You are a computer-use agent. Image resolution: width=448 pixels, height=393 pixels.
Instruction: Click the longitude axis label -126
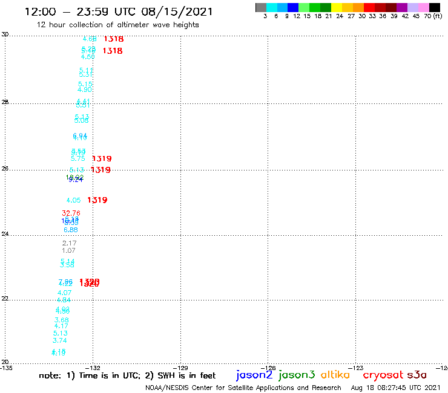click(x=268, y=368)
